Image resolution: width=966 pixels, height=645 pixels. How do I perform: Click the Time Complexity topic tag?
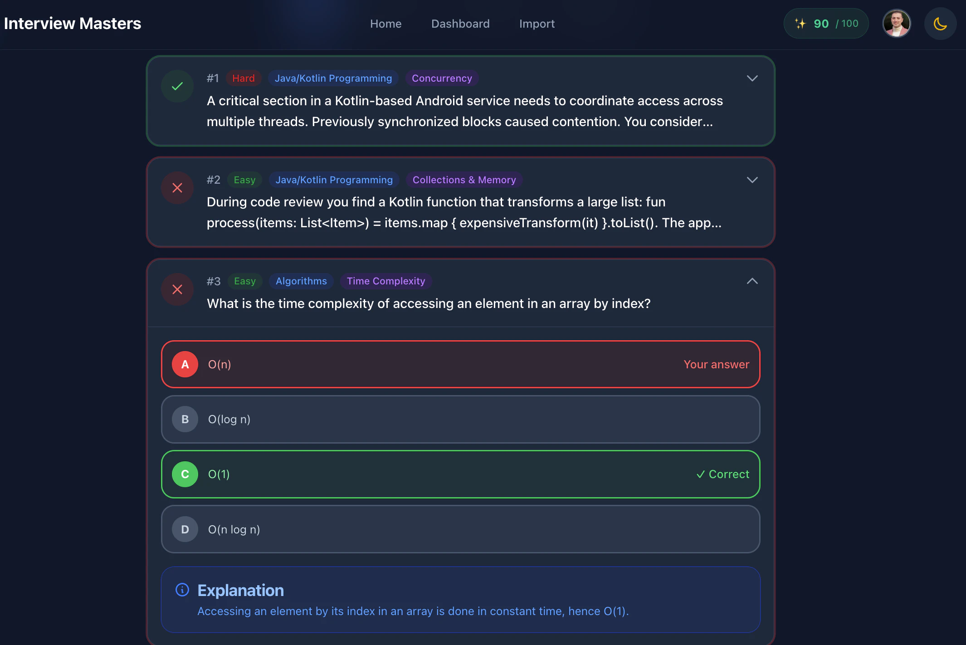(386, 281)
